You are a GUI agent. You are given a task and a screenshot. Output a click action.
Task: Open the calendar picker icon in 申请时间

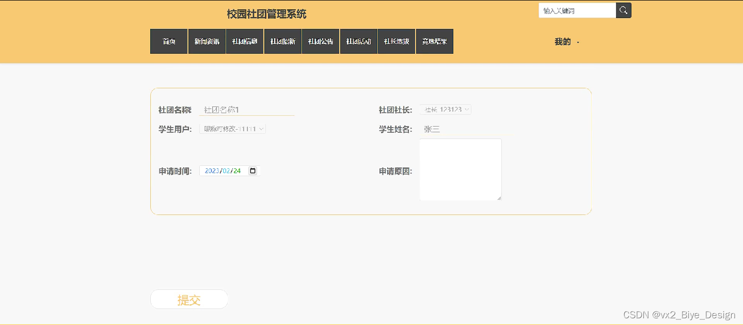[x=252, y=171]
